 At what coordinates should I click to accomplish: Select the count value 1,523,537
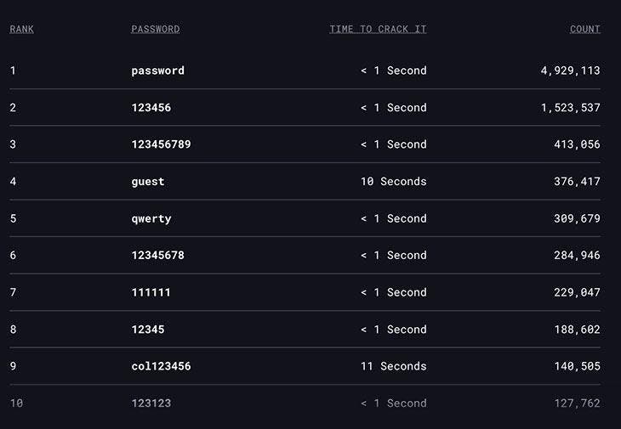570,108
